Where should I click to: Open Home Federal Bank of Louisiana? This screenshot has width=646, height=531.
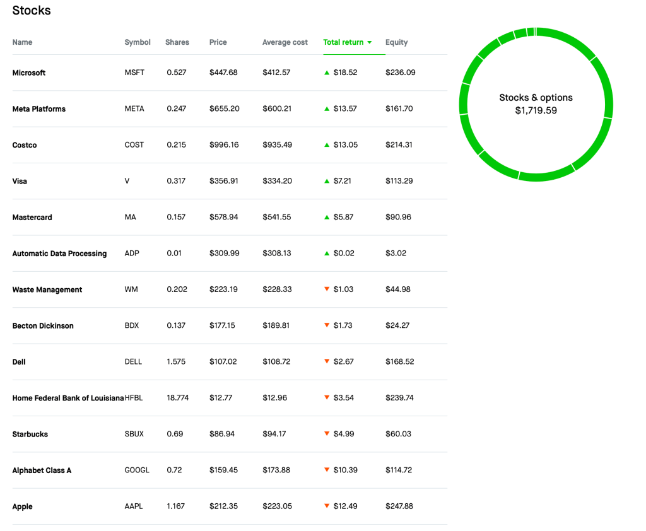pos(68,398)
